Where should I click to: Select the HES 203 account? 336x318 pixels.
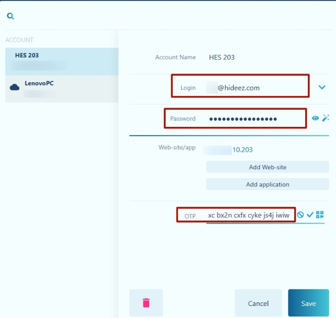pyautogui.click(x=62, y=61)
